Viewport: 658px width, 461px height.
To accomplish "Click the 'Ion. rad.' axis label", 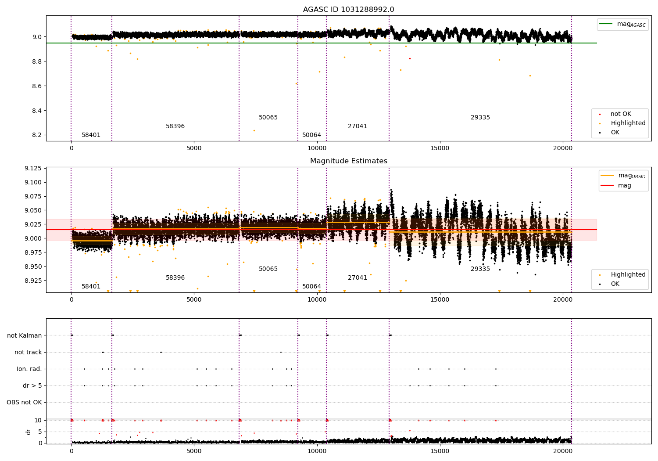I will click(x=29, y=369).
